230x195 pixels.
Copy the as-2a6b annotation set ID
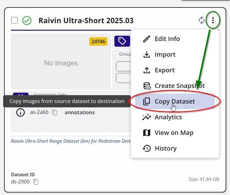[55, 112]
